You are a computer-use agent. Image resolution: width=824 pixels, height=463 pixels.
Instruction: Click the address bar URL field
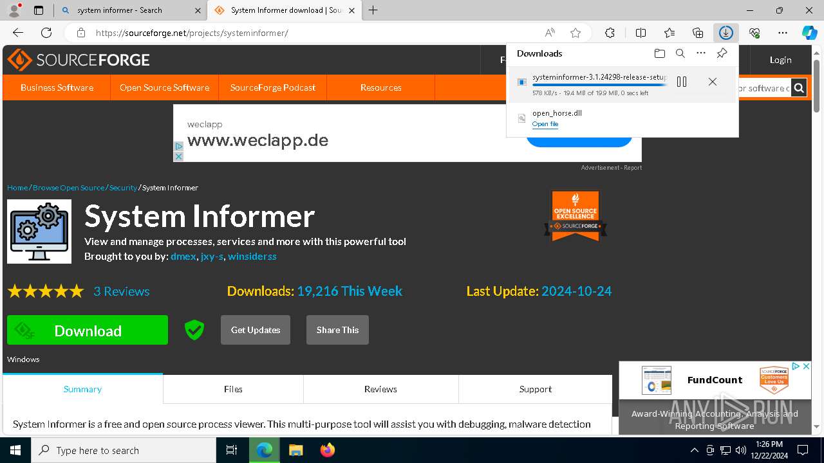tap(309, 33)
